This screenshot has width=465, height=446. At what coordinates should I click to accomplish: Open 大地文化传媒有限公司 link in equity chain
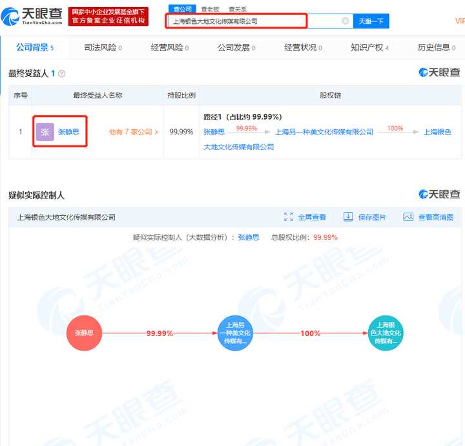(x=238, y=147)
